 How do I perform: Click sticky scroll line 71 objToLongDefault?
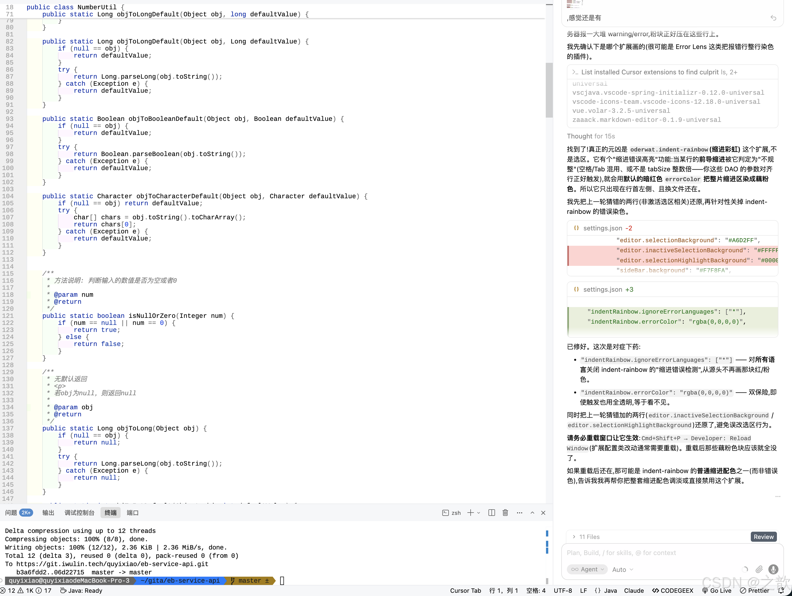pos(175,14)
